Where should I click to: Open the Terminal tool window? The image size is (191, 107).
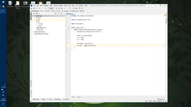pos(36,99)
